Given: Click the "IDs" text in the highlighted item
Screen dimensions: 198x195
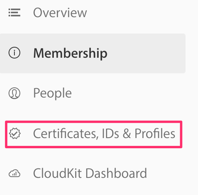Looking at the screenshot, I should [110, 133].
